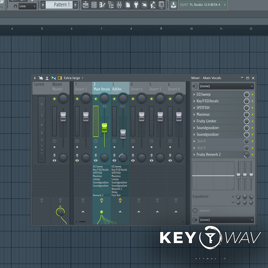Screen dimensions: 268x268
Task: Click the latency clock icon on Master
Action: tap(55, 141)
